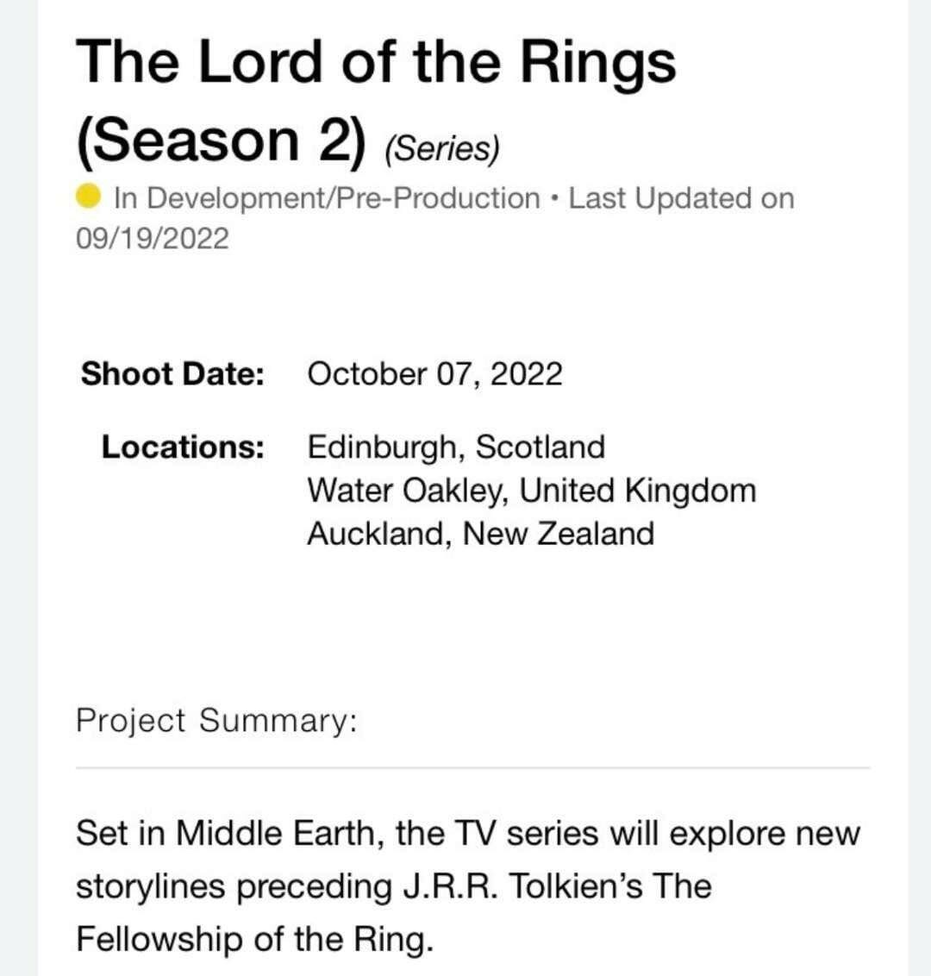Select the italic "(Series)" label
931x976 pixels.
click(442, 149)
